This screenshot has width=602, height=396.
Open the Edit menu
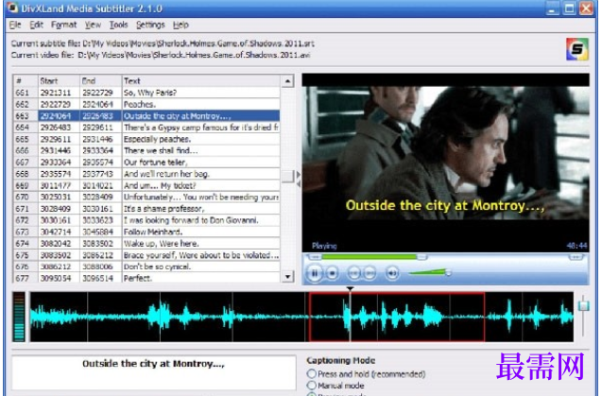[36, 25]
